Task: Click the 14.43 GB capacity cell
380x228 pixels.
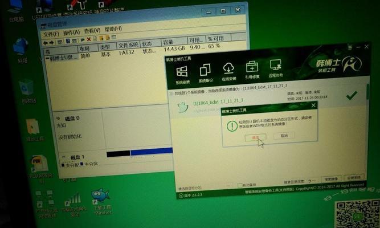Action: [x=174, y=49]
